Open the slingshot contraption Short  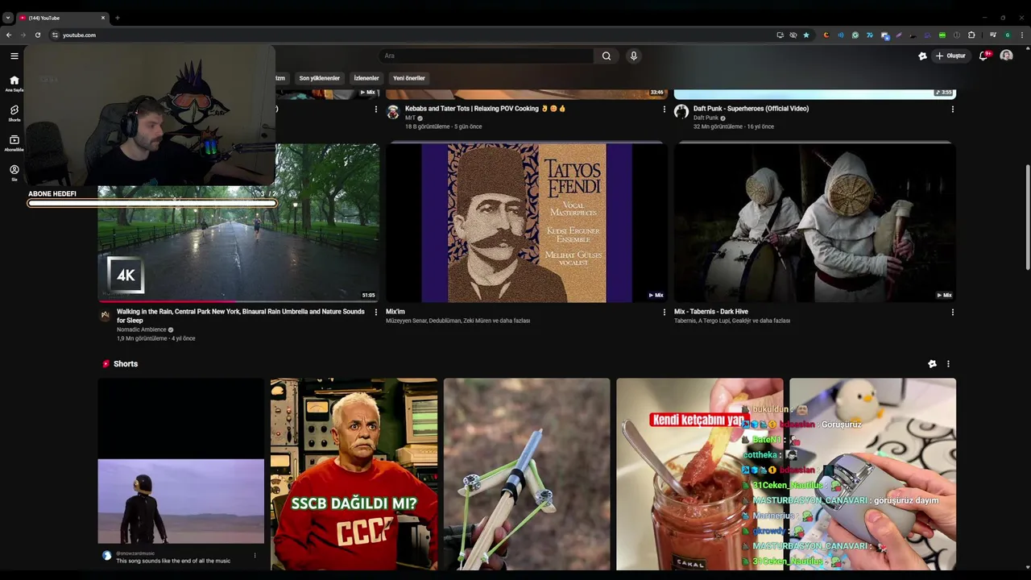coord(527,474)
